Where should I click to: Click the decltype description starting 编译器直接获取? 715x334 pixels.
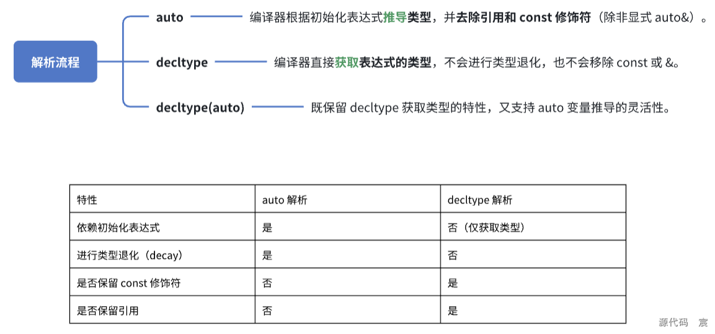pyautogui.click(x=477, y=62)
